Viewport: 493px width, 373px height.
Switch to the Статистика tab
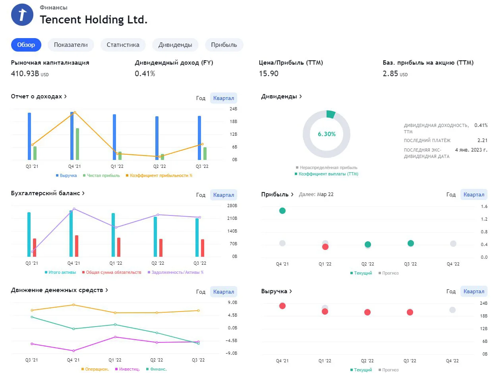123,45
